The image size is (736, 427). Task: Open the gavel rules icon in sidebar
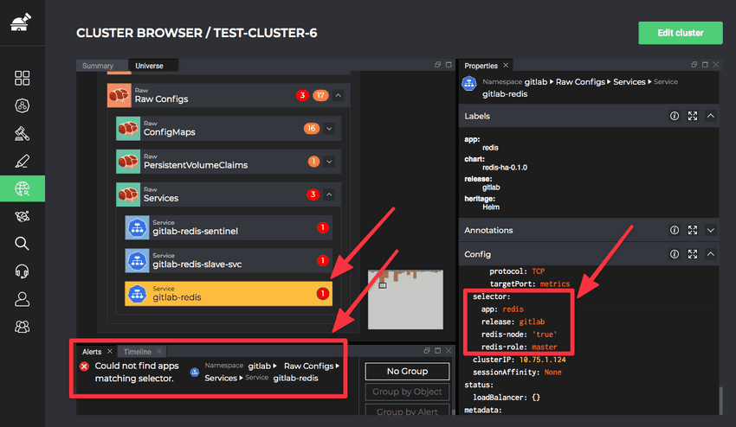coord(22,134)
